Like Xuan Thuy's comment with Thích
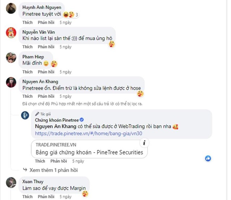 pyautogui.click(x=27, y=197)
